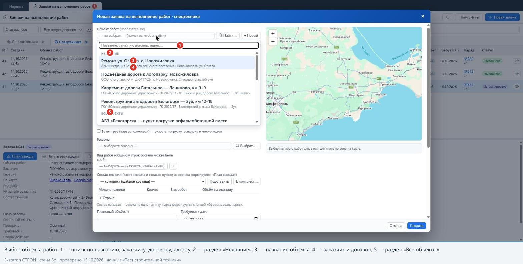
Task: Select 'Подъездная дорога к логопарку' object
Action: 177,77
